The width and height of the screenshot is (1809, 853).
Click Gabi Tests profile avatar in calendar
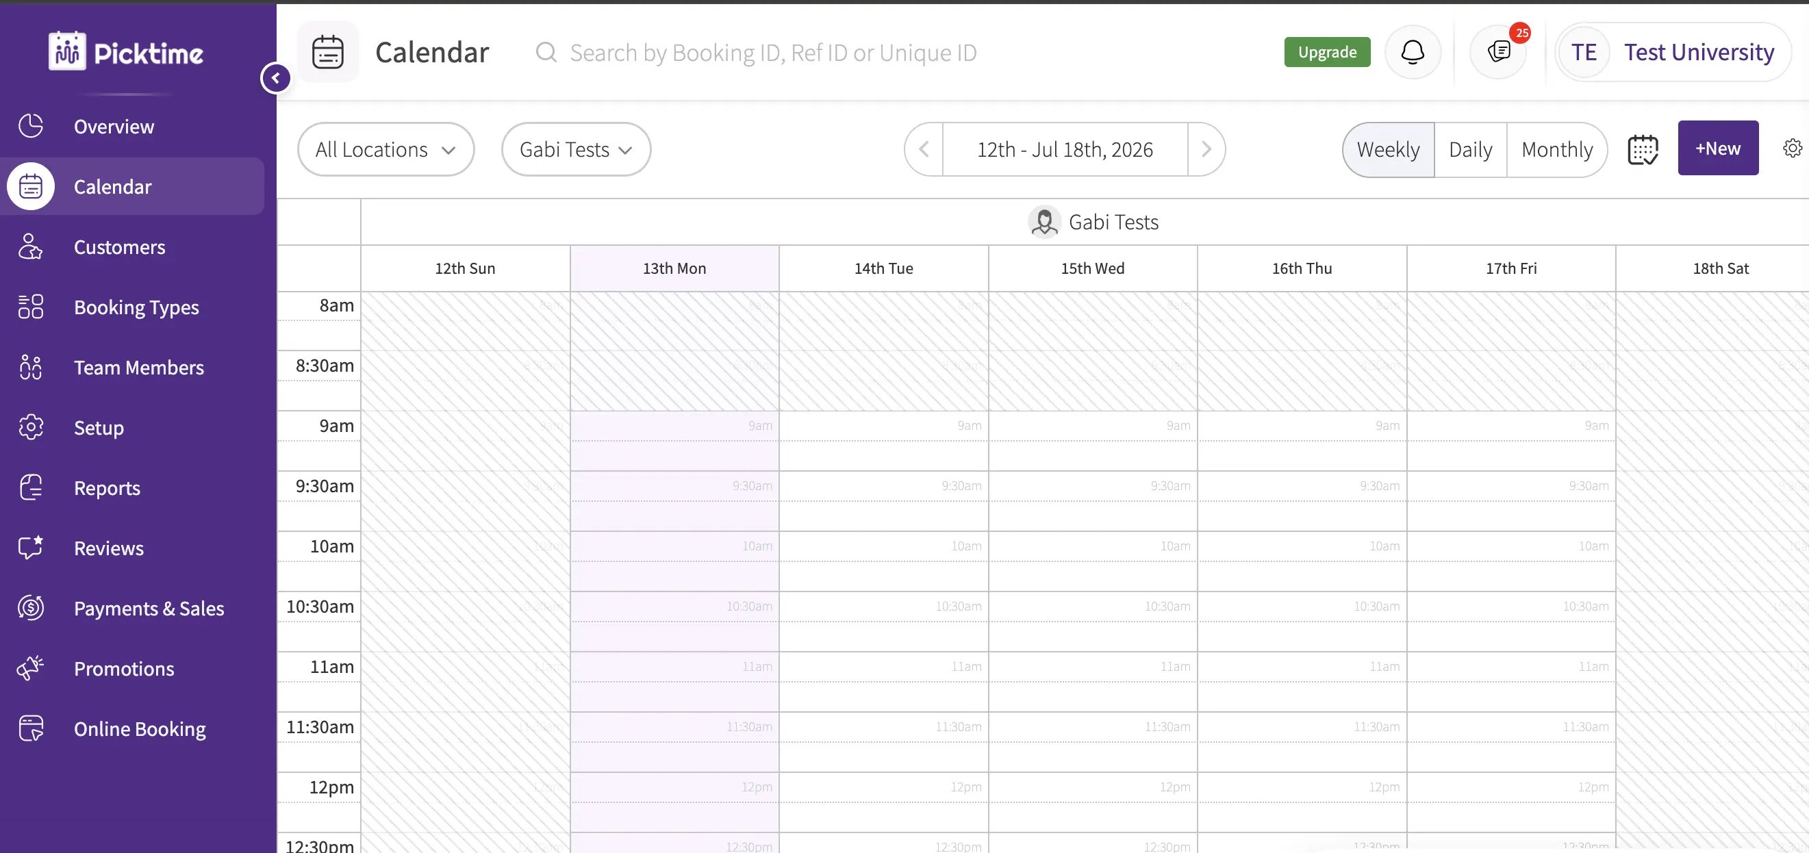pos(1044,222)
